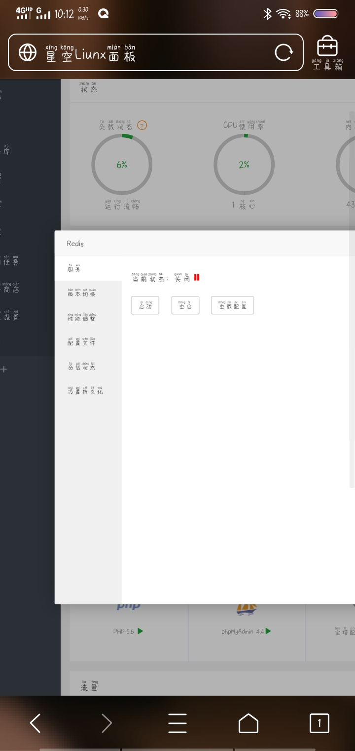Open 设置 item in left sidebar

[11, 316]
